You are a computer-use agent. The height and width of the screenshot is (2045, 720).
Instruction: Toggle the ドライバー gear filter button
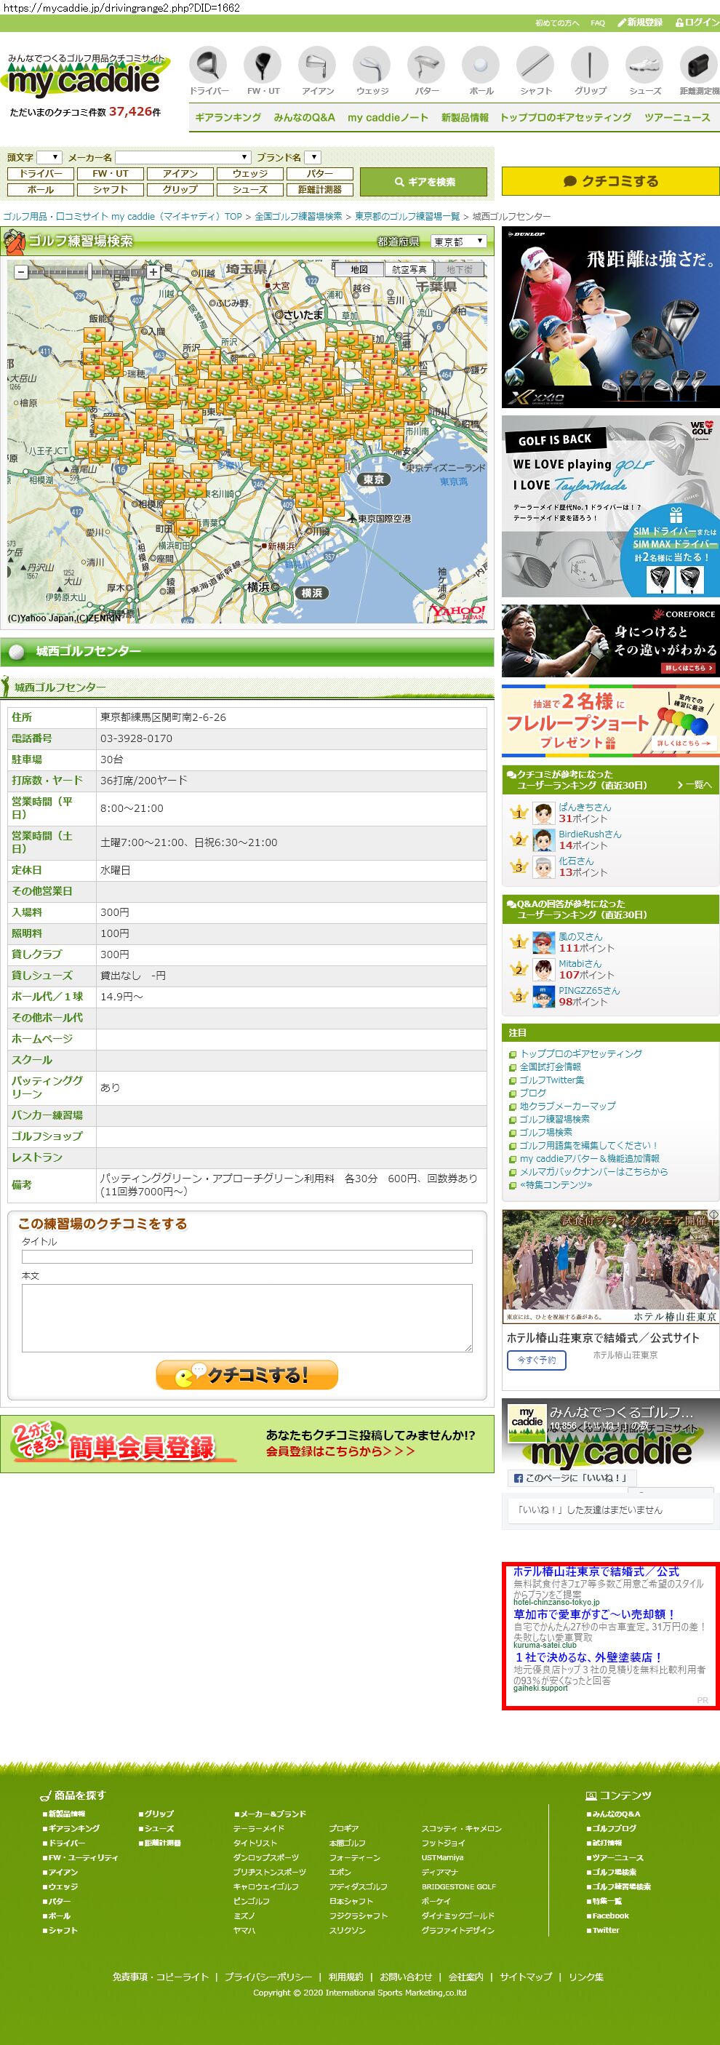coord(41,174)
